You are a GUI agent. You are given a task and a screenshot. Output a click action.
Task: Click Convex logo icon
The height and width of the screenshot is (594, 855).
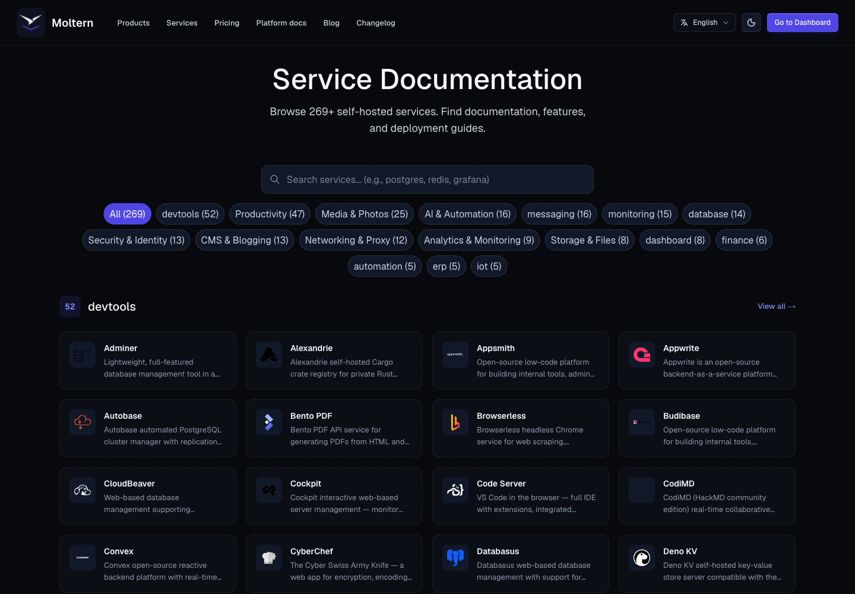tap(83, 558)
